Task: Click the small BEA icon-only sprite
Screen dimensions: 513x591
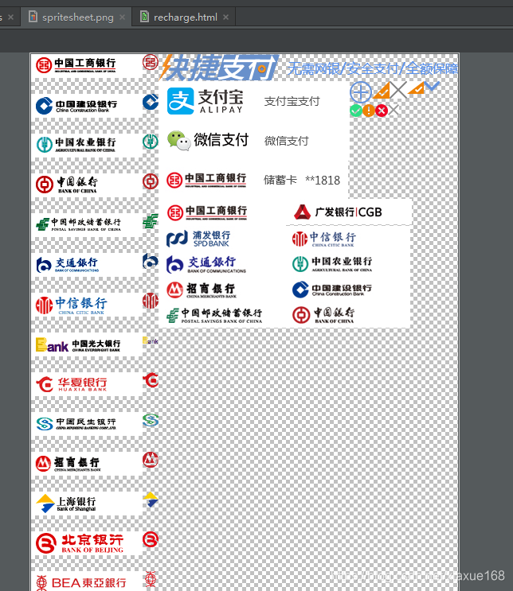Action: (151, 579)
